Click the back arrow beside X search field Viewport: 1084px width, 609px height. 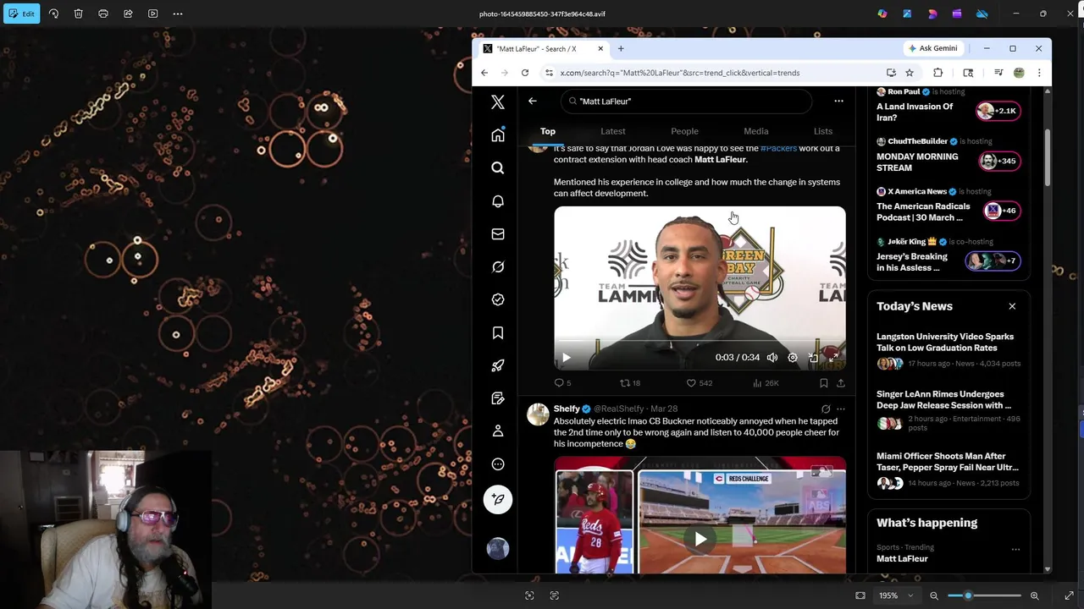[533, 101]
